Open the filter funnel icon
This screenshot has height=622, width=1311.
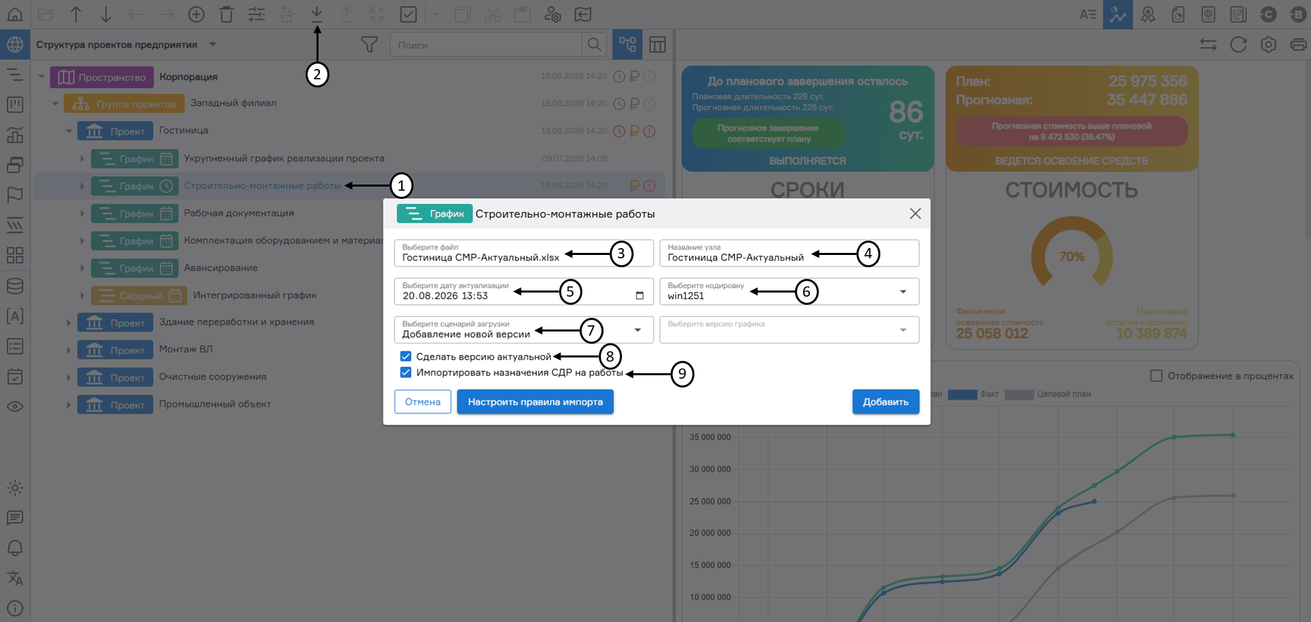pyautogui.click(x=369, y=44)
